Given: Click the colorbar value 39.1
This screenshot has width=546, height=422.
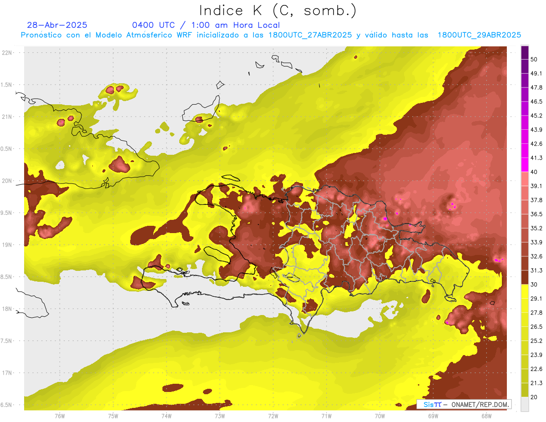Looking at the screenshot, I should 536,186.
